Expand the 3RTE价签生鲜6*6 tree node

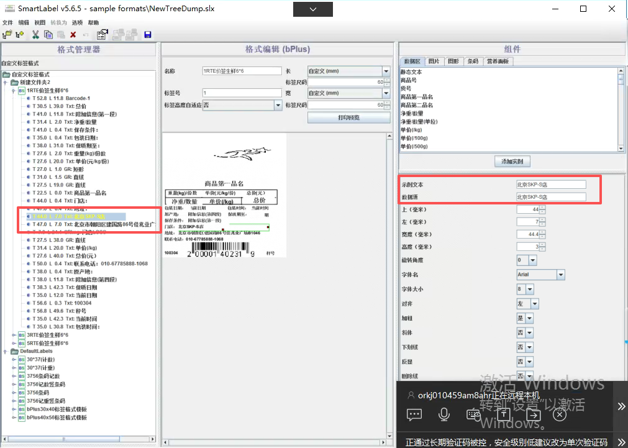(x=14, y=335)
